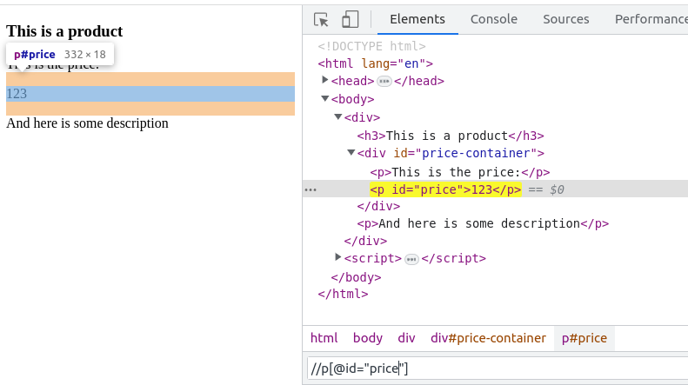Collapse the outer div under body
The height and width of the screenshot is (385, 688).
[338, 117]
